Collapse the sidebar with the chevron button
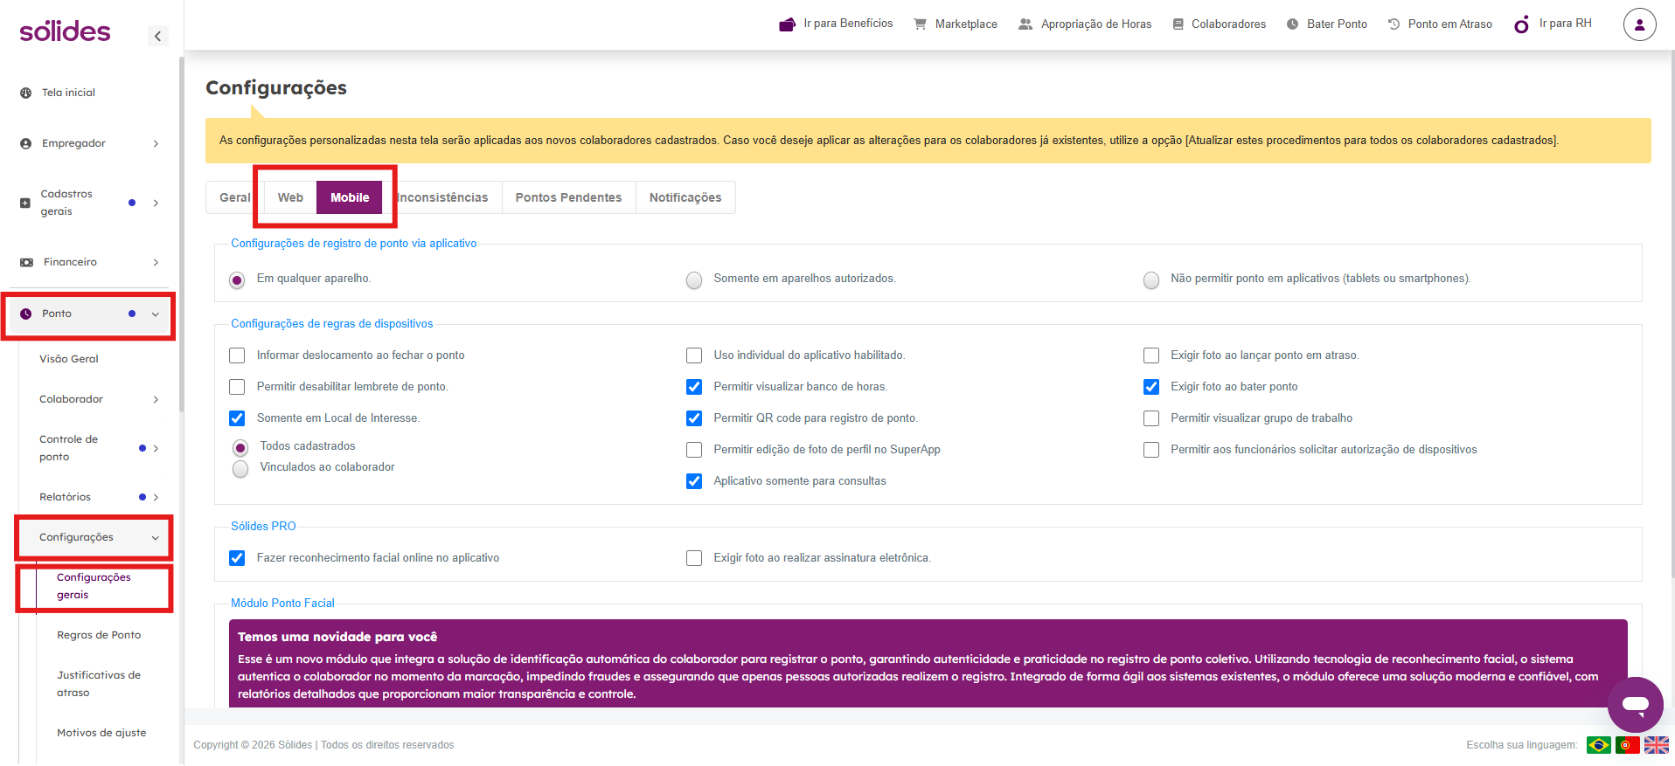1675x766 pixels. point(157,36)
